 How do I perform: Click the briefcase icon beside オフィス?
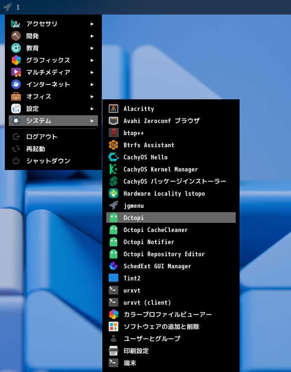click(16, 96)
